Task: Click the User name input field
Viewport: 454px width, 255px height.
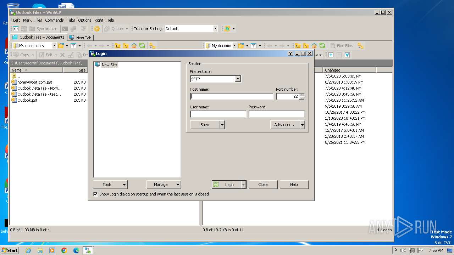Action: pos(218,114)
